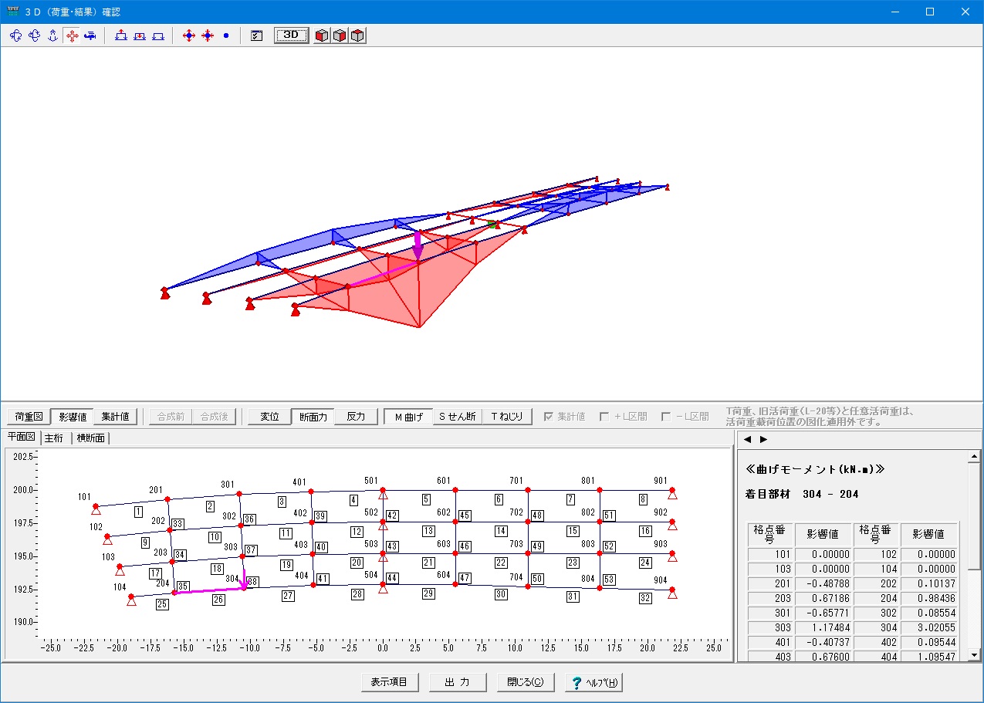Select the airplane fly-through tool
Screen dimensions: 984x703
[x=90, y=35]
